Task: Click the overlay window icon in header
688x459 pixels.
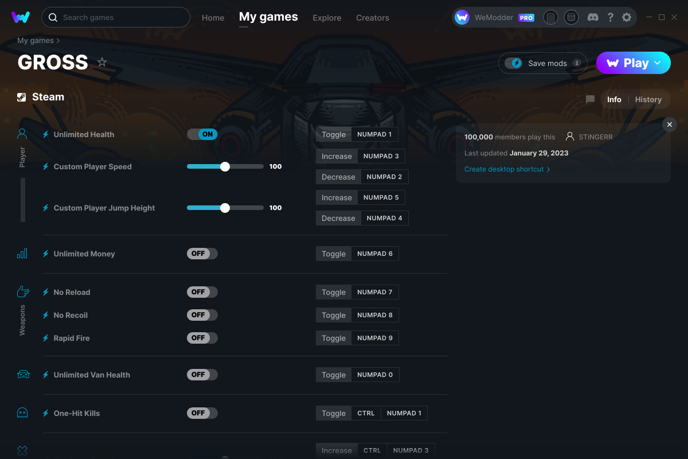Action: coord(571,18)
